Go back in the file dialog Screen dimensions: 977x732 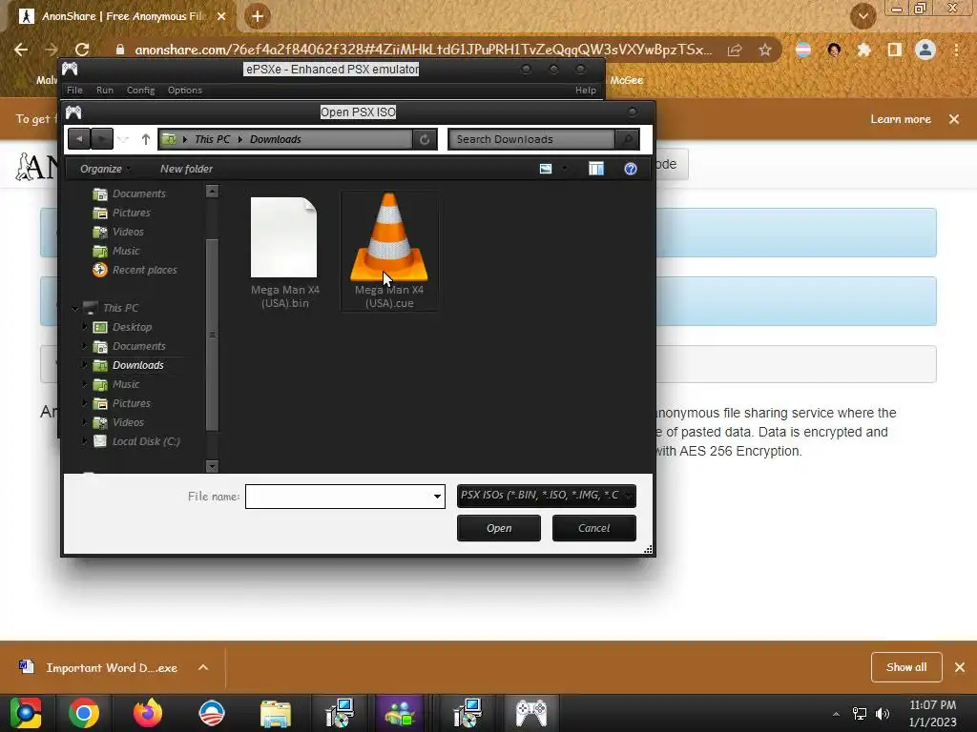tap(79, 139)
